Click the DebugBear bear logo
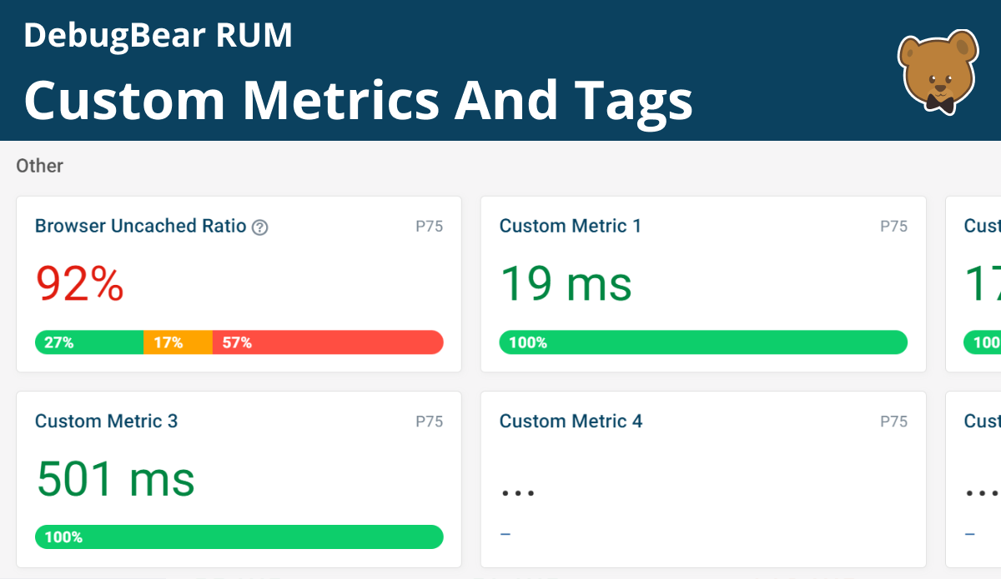 coord(938,71)
